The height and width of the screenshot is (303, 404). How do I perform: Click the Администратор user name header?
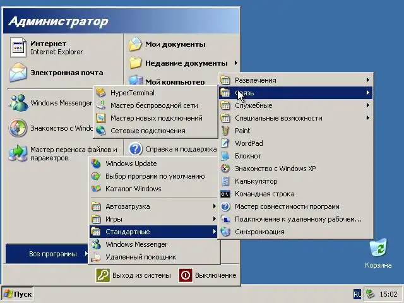(x=58, y=21)
